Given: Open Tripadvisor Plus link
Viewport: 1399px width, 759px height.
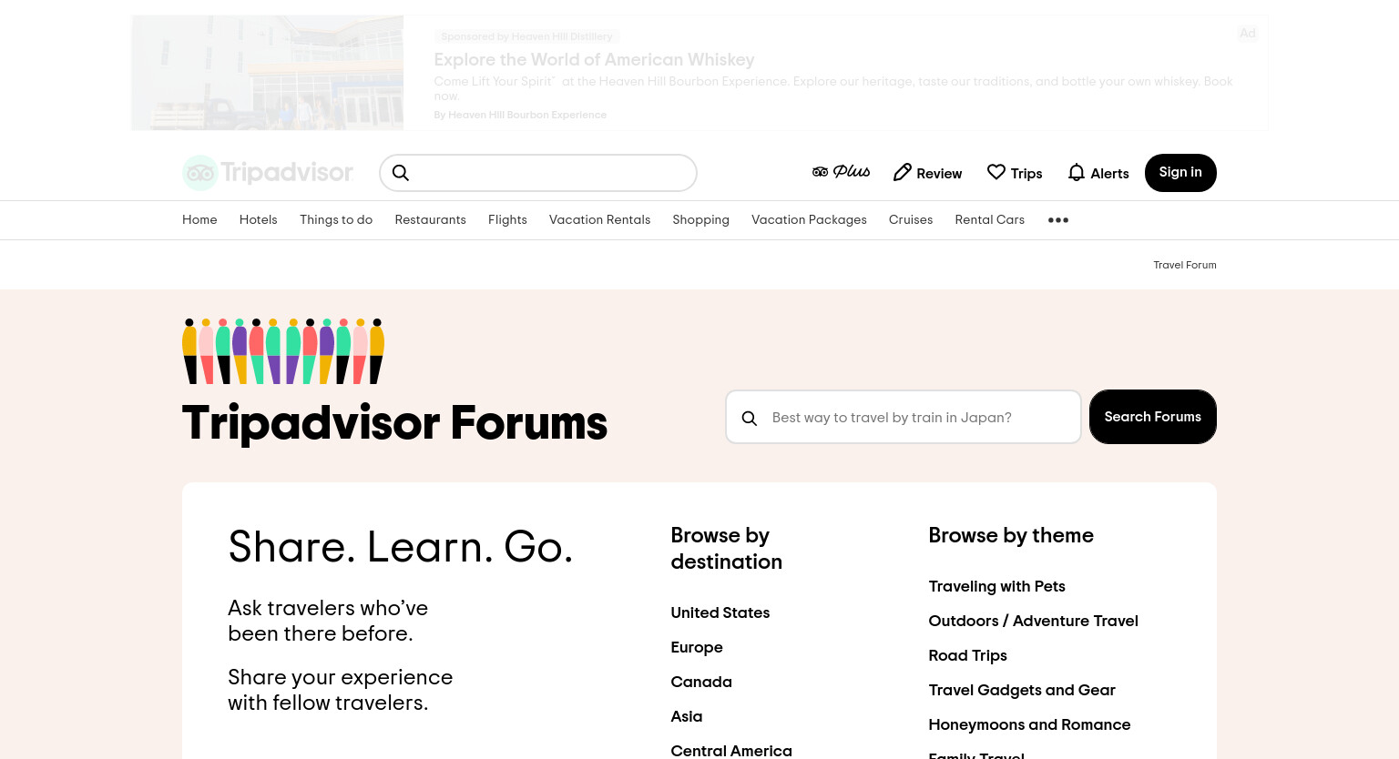Looking at the screenshot, I should [x=841, y=172].
